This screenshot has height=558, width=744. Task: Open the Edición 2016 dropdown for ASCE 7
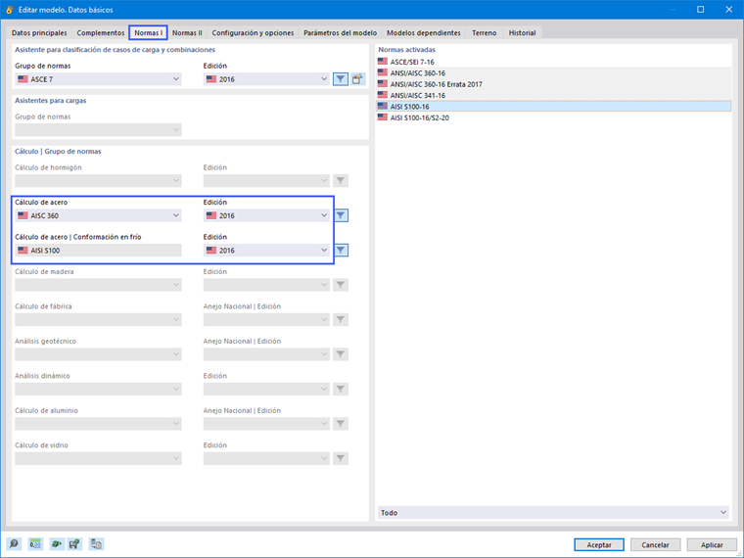pos(266,79)
